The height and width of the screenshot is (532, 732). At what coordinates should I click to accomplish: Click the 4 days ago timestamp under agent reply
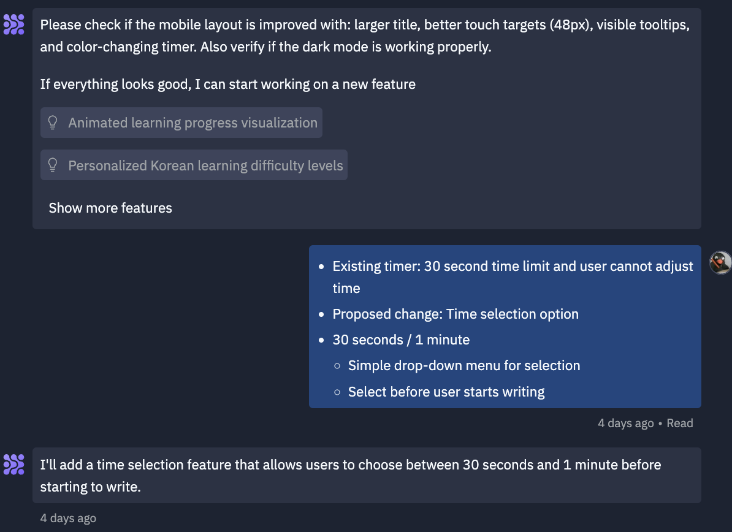click(x=68, y=519)
